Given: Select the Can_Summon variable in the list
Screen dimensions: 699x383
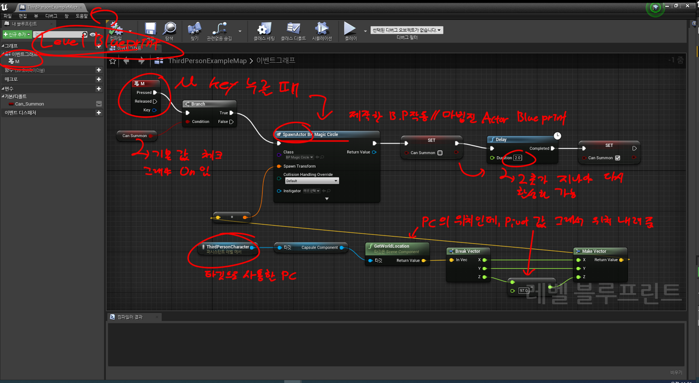Looking at the screenshot, I should click(x=29, y=104).
